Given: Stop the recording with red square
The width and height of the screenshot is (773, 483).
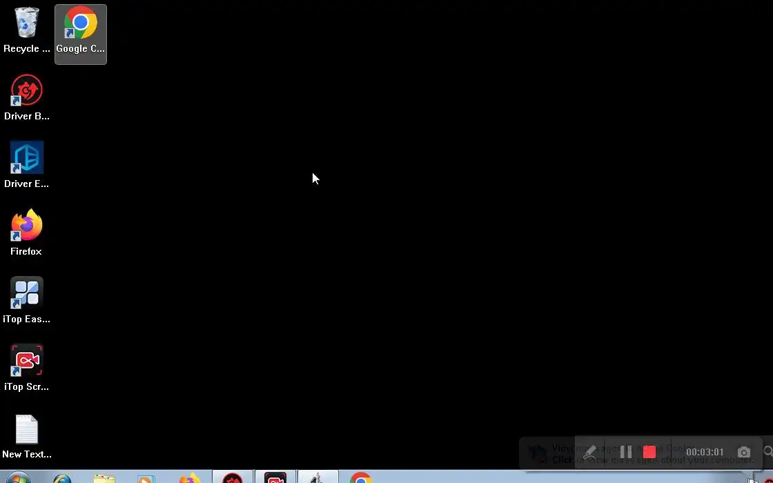Looking at the screenshot, I should (649, 452).
